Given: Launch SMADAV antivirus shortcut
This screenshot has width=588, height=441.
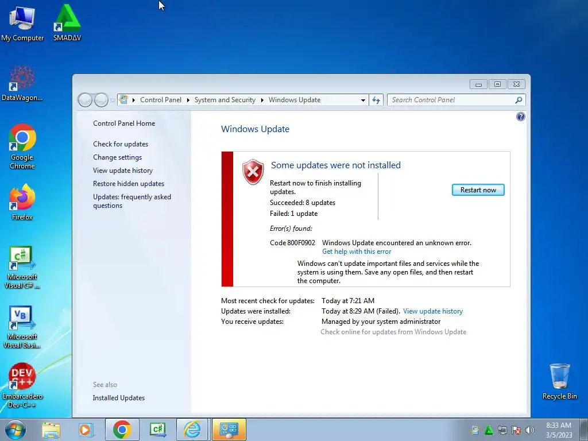Looking at the screenshot, I should (67, 23).
